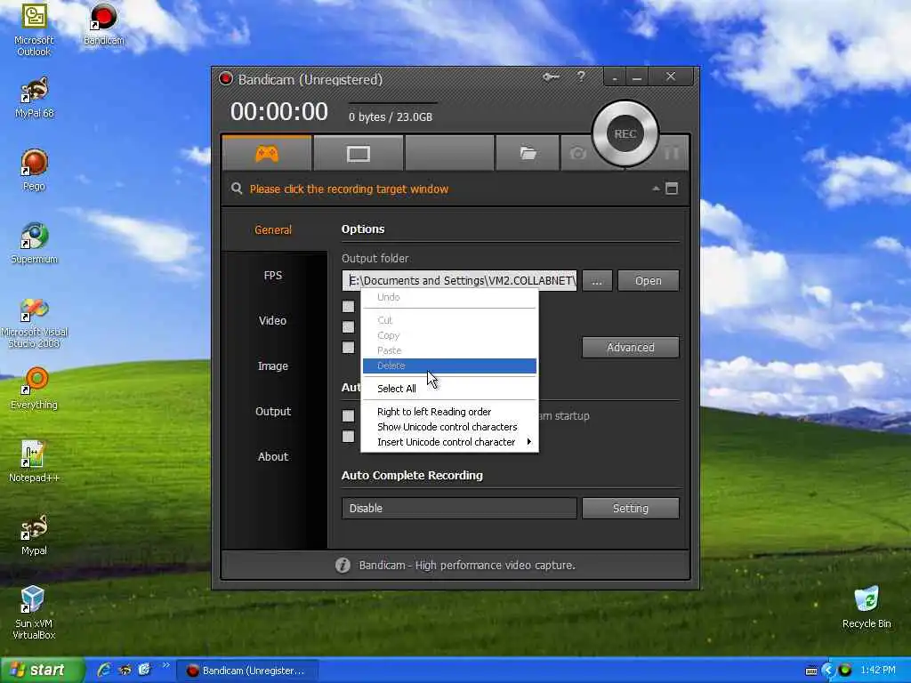Select MyPal 68 desktop icon
The height and width of the screenshot is (683, 911).
(35, 98)
